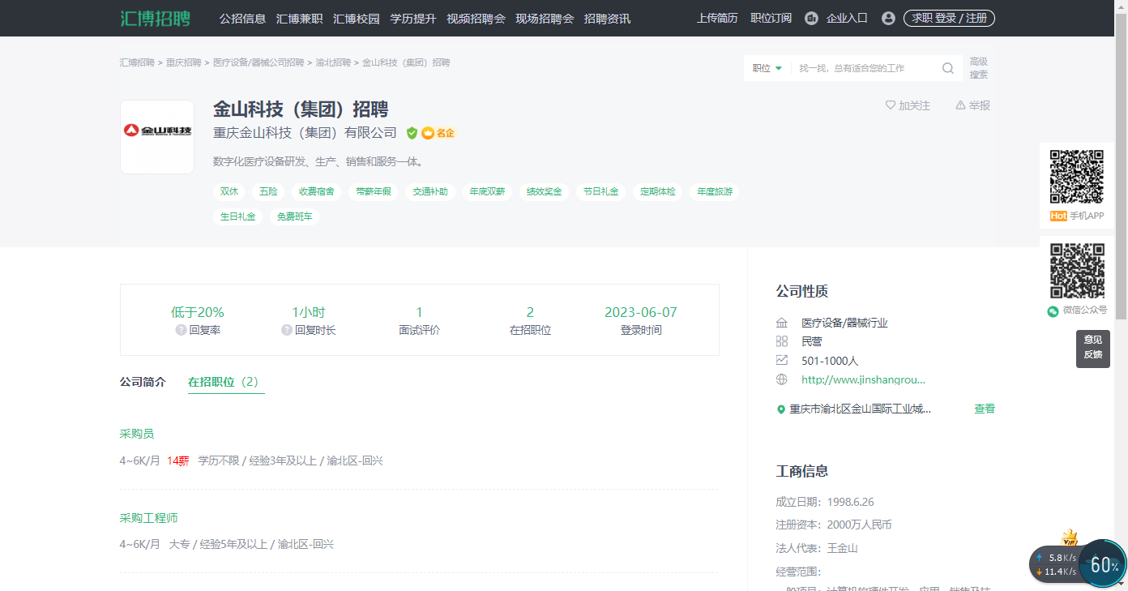
Task: Click the 双休 benefit tag
Action: click(x=229, y=192)
